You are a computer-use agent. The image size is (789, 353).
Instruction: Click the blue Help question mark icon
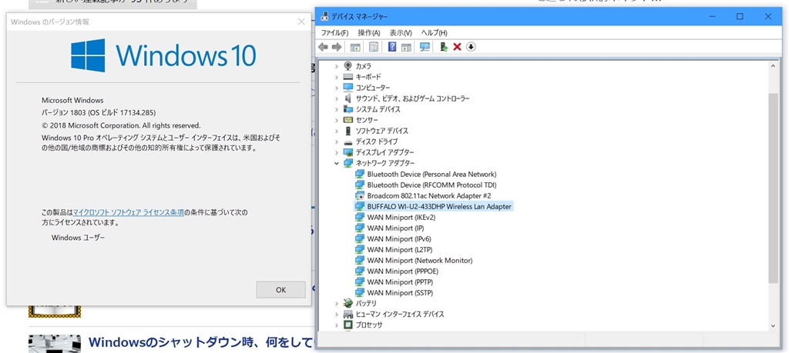tap(392, 47)
